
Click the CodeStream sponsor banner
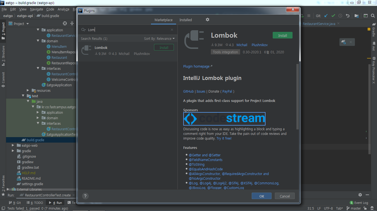point(224,119)
